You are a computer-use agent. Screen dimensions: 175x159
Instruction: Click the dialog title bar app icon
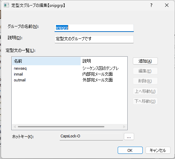(6, 5)
